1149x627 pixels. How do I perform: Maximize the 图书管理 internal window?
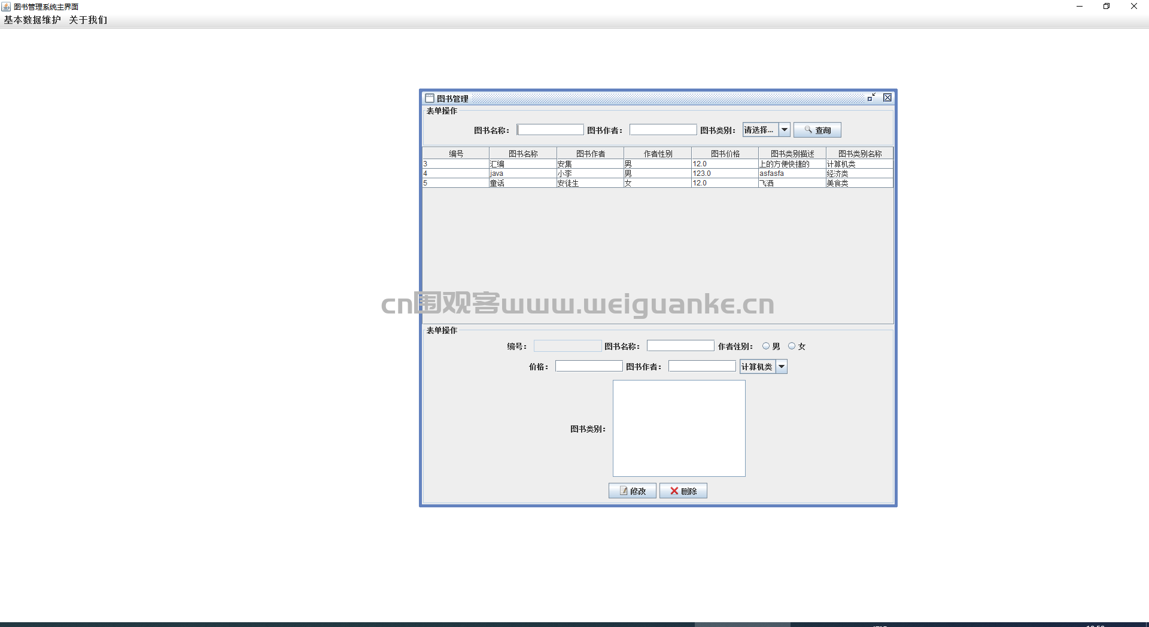pyautogui.click(x=871, y=98)
